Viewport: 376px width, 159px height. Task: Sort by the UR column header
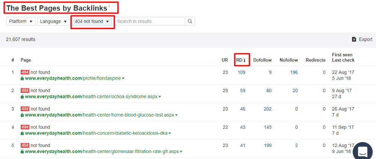225,60
